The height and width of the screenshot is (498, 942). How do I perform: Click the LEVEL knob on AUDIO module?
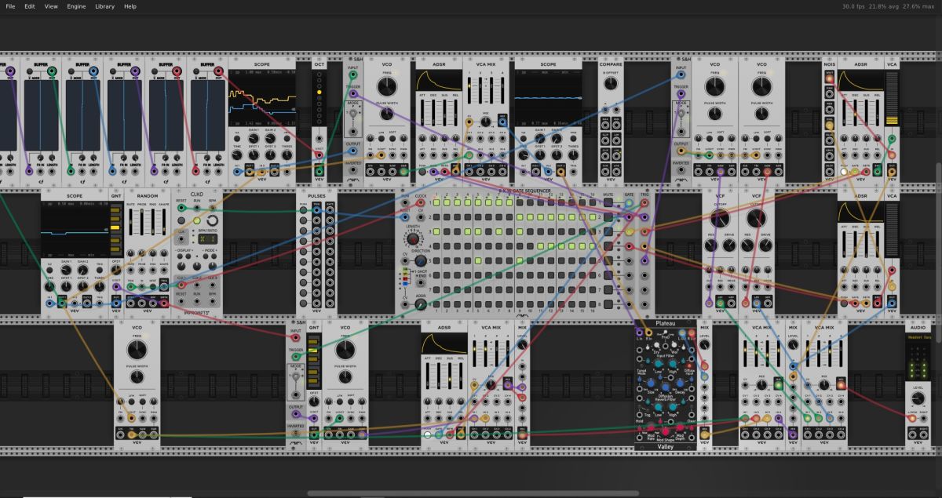918,398
